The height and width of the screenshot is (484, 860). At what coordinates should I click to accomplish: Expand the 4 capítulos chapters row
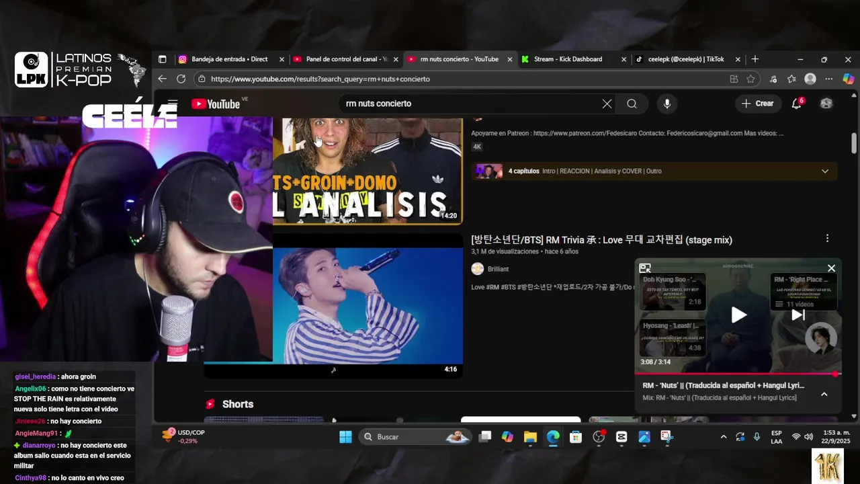tap(654, 171)
